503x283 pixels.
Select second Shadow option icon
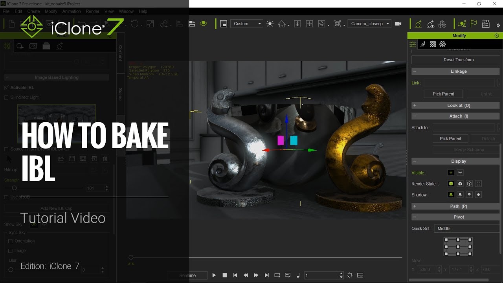tap(460, 195)
